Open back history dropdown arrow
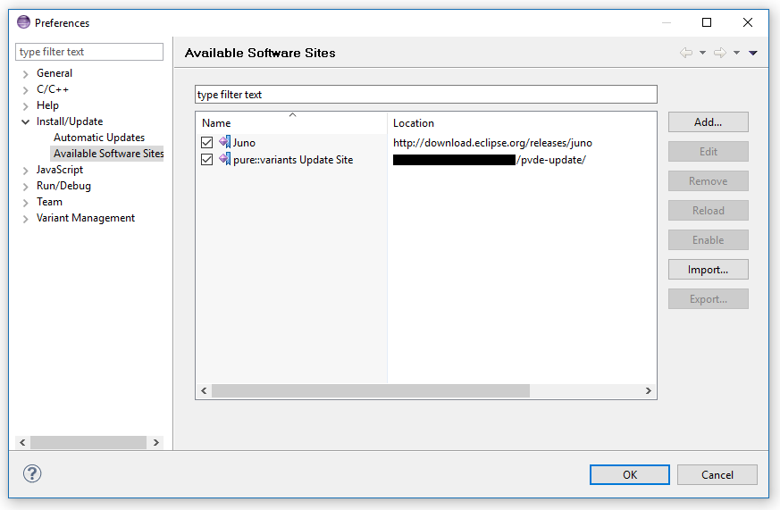Viewport: 780px width, 510px height. [x=703, y=53]
